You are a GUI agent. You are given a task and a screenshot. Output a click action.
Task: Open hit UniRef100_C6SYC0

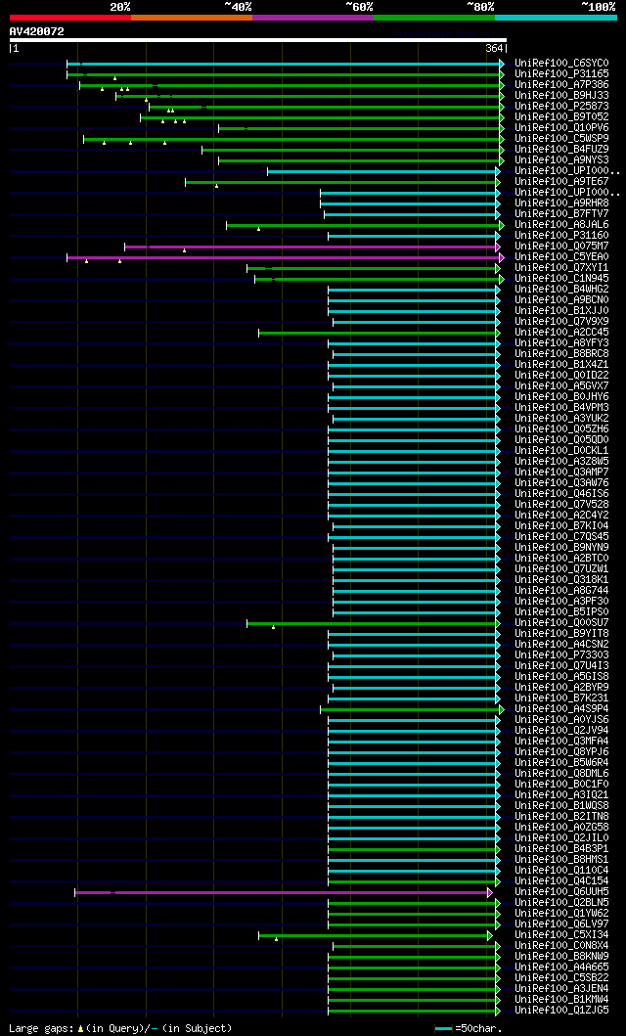(562, 64)
